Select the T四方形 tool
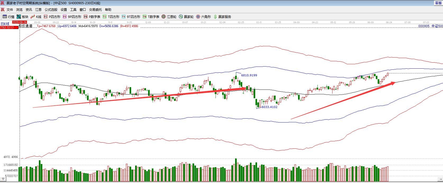The height and width of the screenshot is (183, 443). tap(111, 17)
